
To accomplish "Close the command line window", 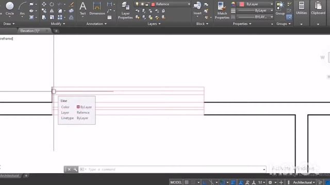I will 69,169.
